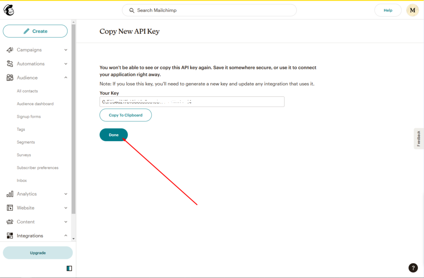Image resolution: width=424 pixels, height=278 pixels.
Task: Click inside the Your Key field
Action: point(192,102)
